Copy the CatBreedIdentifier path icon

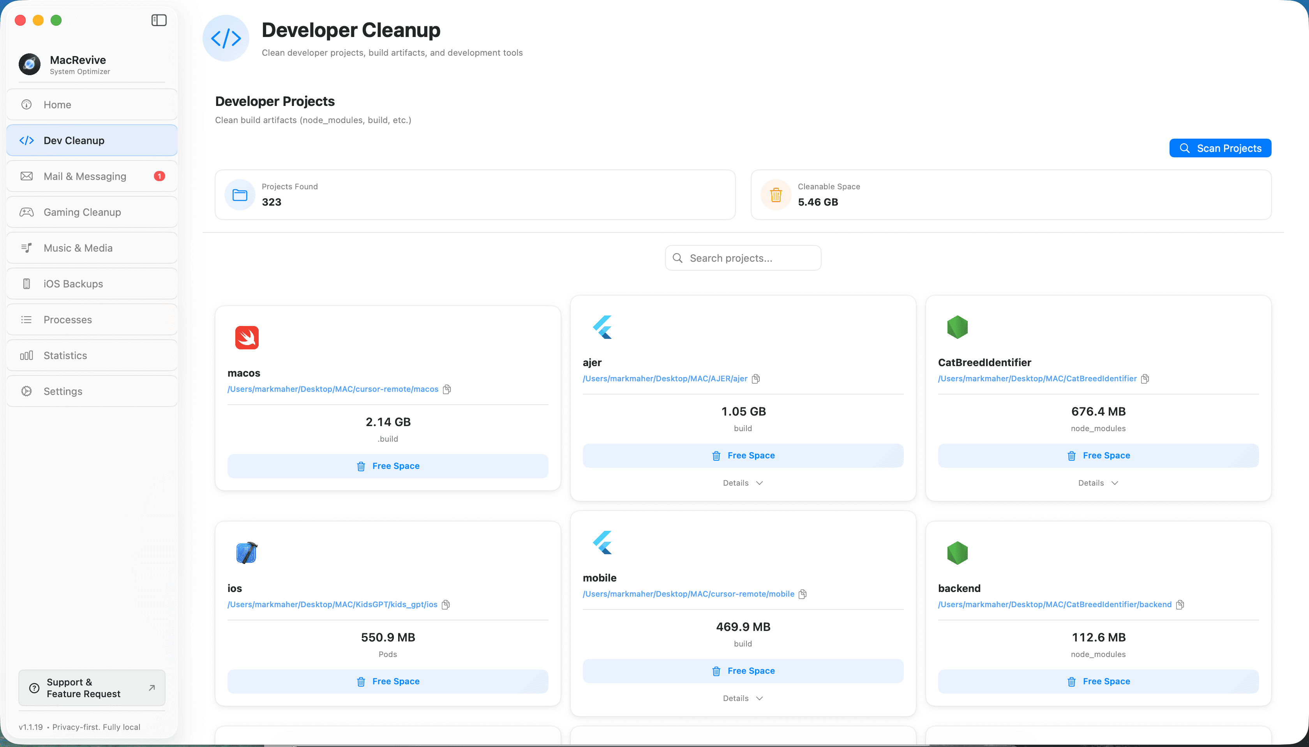pos(1145,379)
